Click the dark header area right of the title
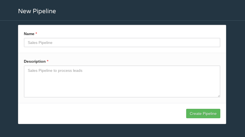Image resolution: width=245 pixels, height=137 pixels. [x=150, y=10]
